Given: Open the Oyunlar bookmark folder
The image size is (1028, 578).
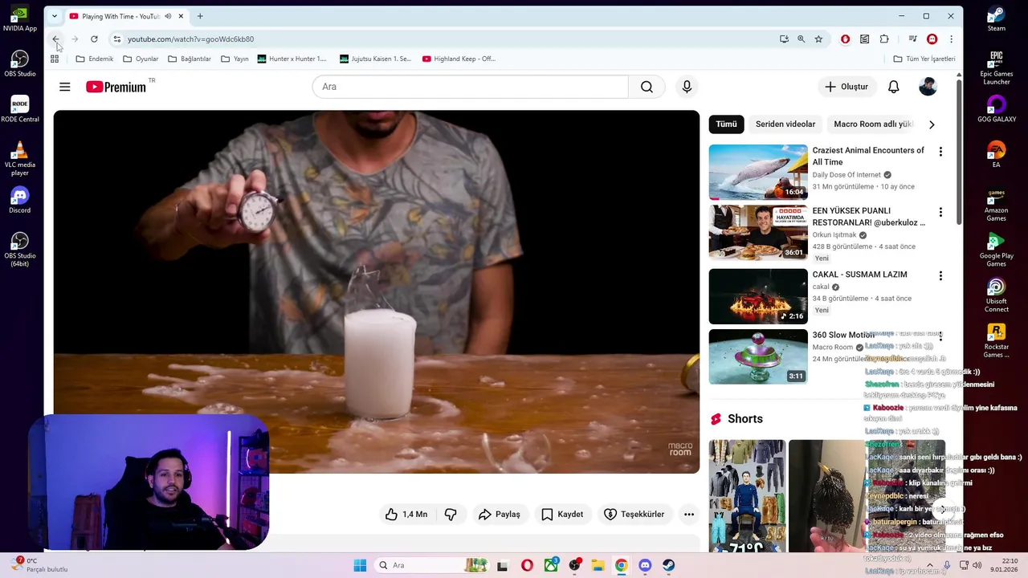Looking at the screenshot, I should 141,59.
